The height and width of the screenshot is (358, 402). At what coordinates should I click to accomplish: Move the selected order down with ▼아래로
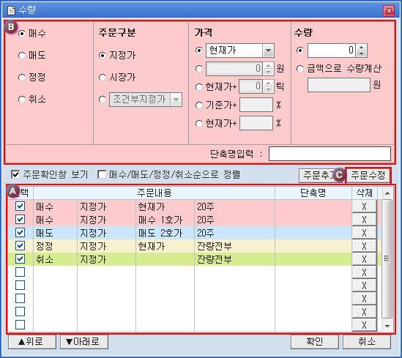[x=83, y=342]
